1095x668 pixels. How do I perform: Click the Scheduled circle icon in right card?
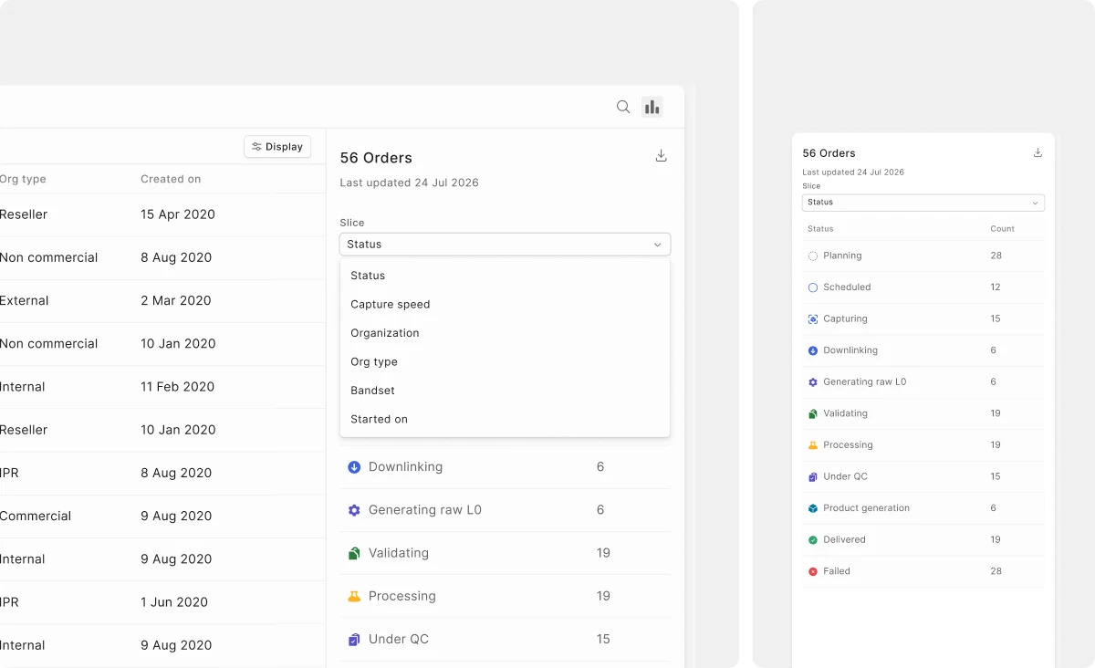[x=813, y=287]
